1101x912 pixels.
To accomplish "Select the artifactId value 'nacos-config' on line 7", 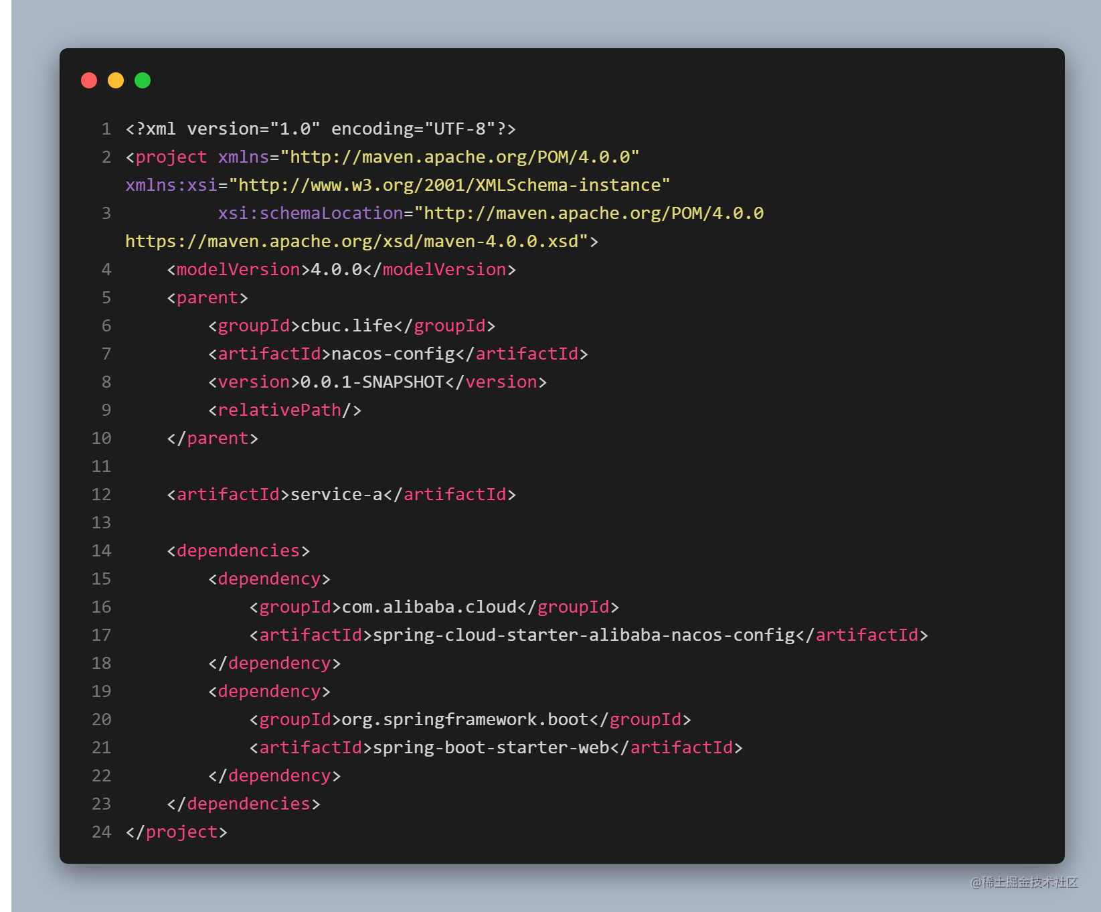I will pyautogui.click(x=393, y=354).
